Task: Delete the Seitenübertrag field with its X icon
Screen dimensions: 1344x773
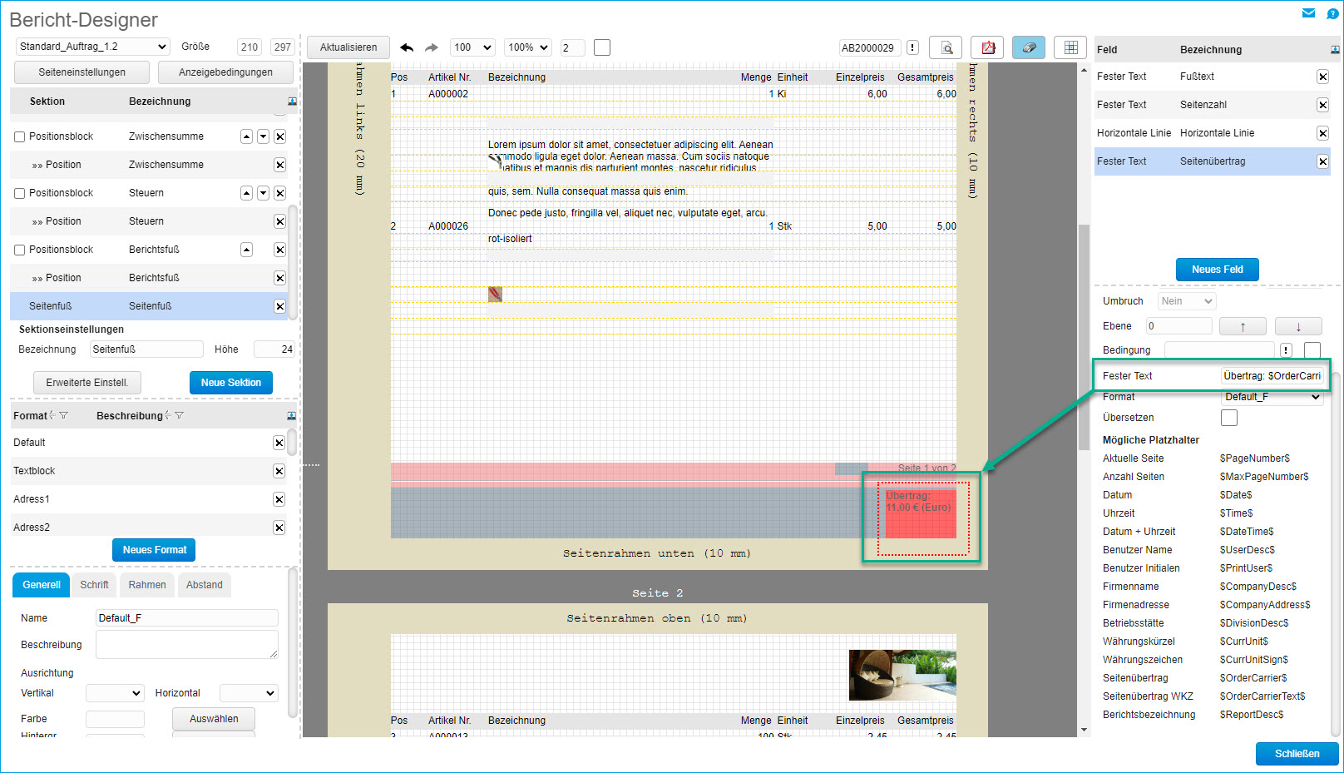Action: coord(1322,161)
